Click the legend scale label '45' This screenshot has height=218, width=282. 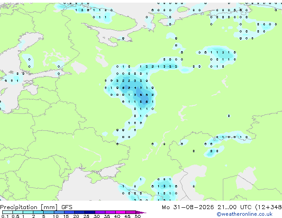(x=127, y=216)
